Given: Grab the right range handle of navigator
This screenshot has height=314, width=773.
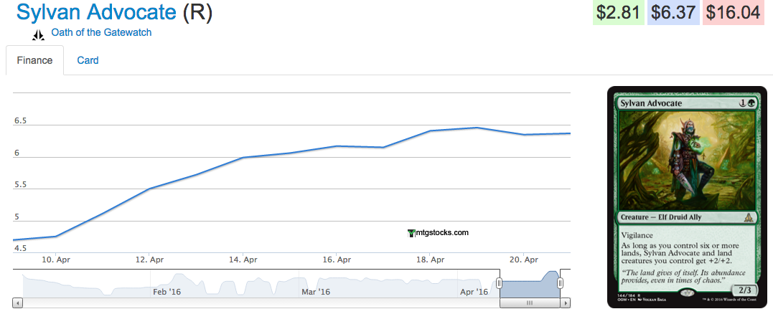Looking at the screenshot, I should tap(560, 284).
